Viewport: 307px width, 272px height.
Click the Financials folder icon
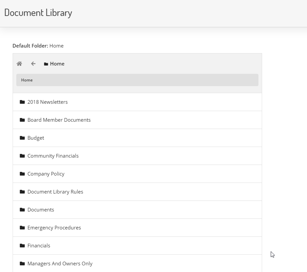pyautogui.click(x=22, y=246)
